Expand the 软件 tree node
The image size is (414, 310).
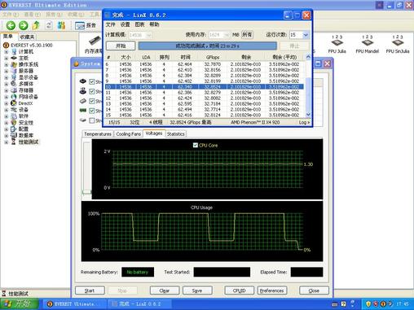[6, 116]
